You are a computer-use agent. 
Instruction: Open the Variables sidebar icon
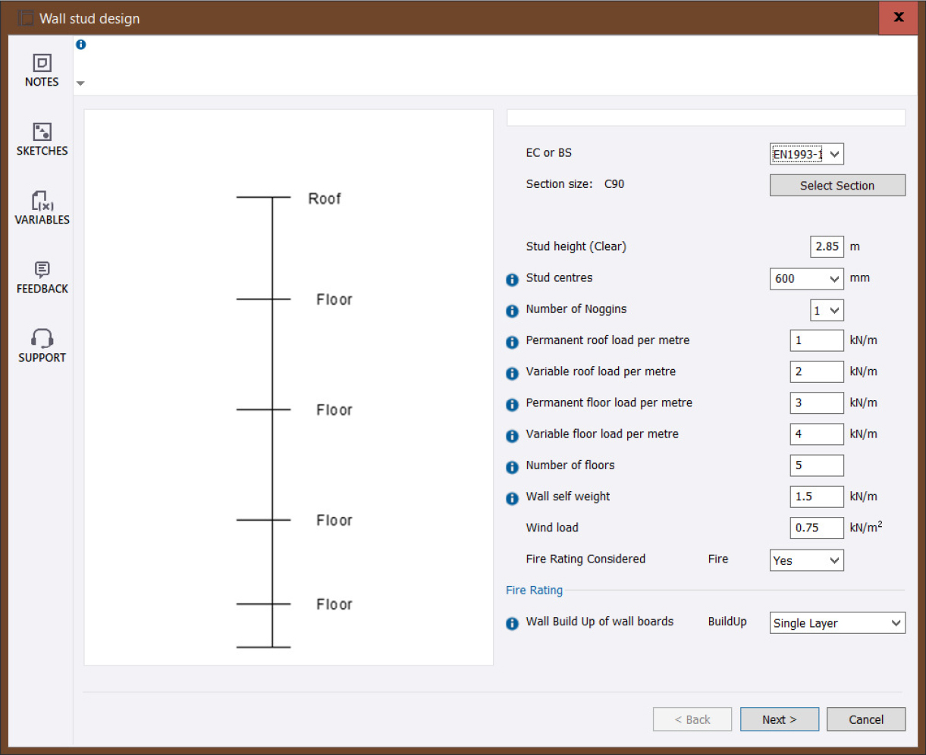[x=42, y=201]
